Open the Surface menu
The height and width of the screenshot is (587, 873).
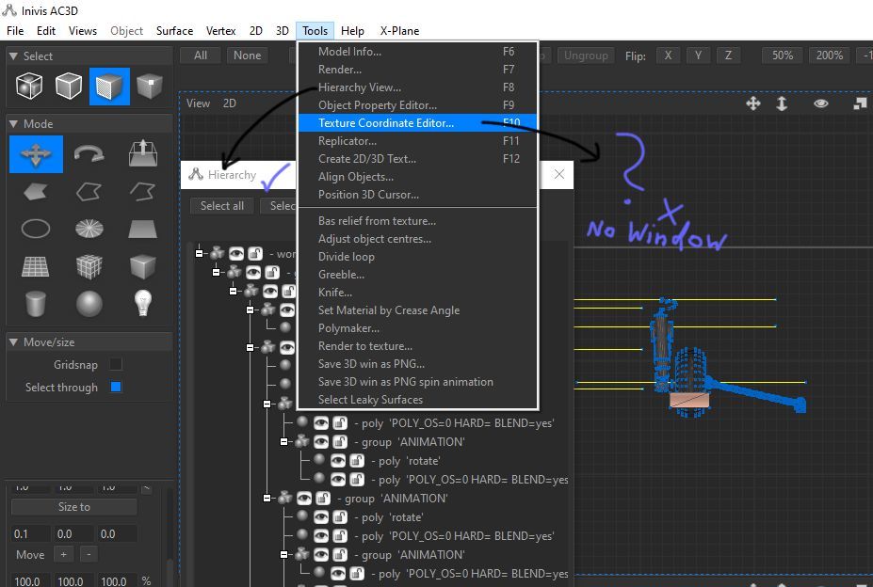[x=175, y=31]
